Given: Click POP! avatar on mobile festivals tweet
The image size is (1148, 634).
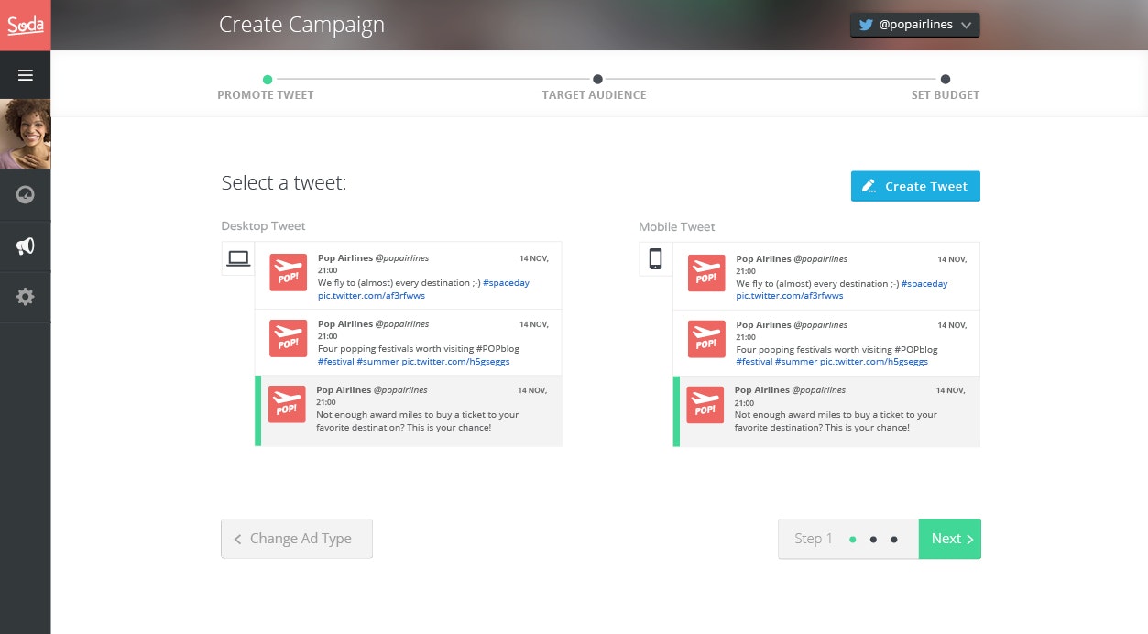Looking at the screenshot, I should click(x=705, y=338).
